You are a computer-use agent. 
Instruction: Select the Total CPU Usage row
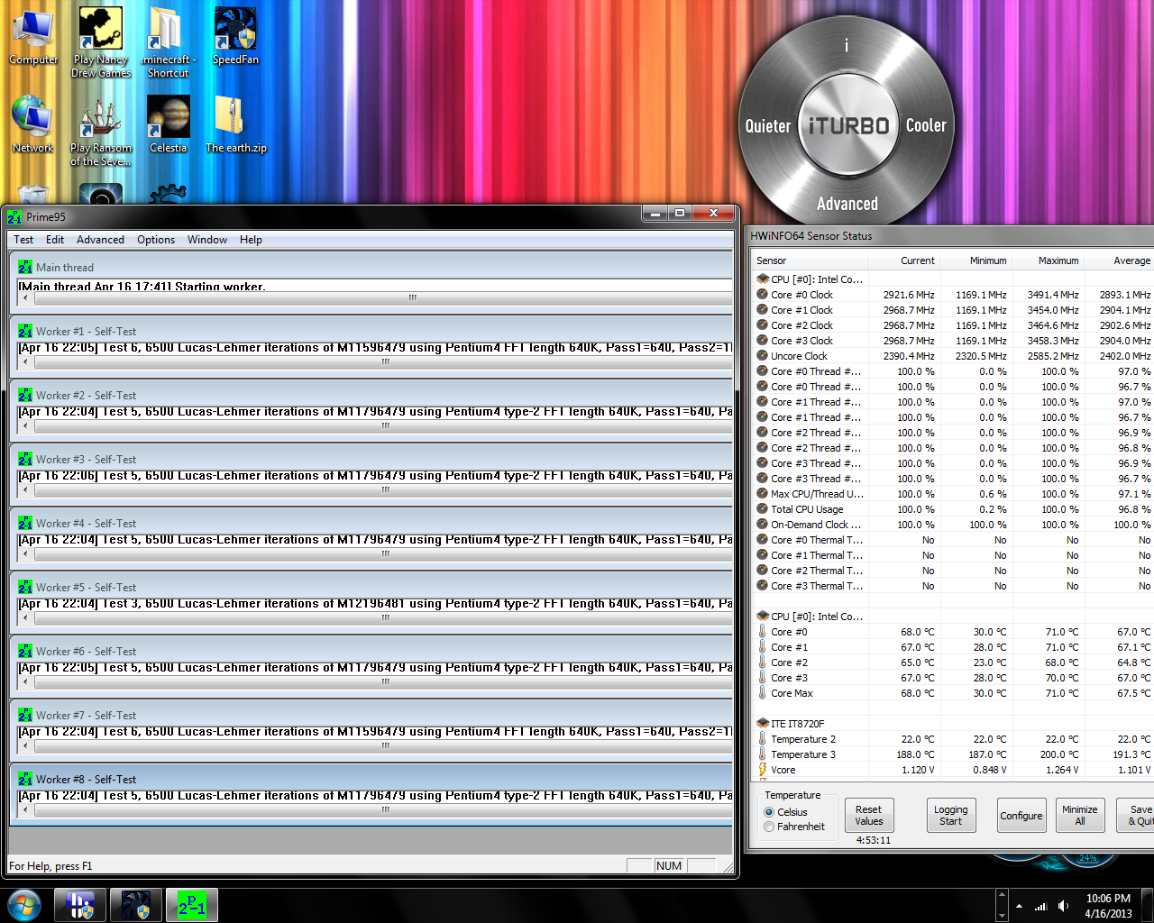click(x=953, y=509)
